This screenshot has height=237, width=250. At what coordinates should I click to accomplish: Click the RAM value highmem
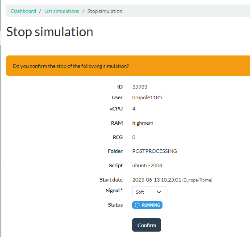click(143, 123)
